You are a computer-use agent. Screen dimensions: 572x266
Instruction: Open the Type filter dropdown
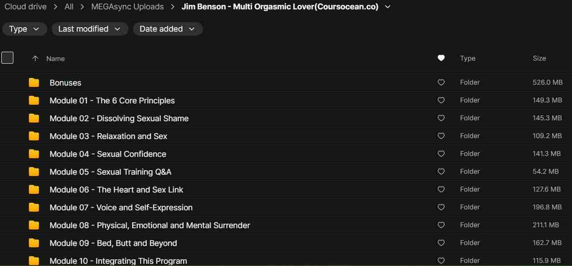pos(25,29)
